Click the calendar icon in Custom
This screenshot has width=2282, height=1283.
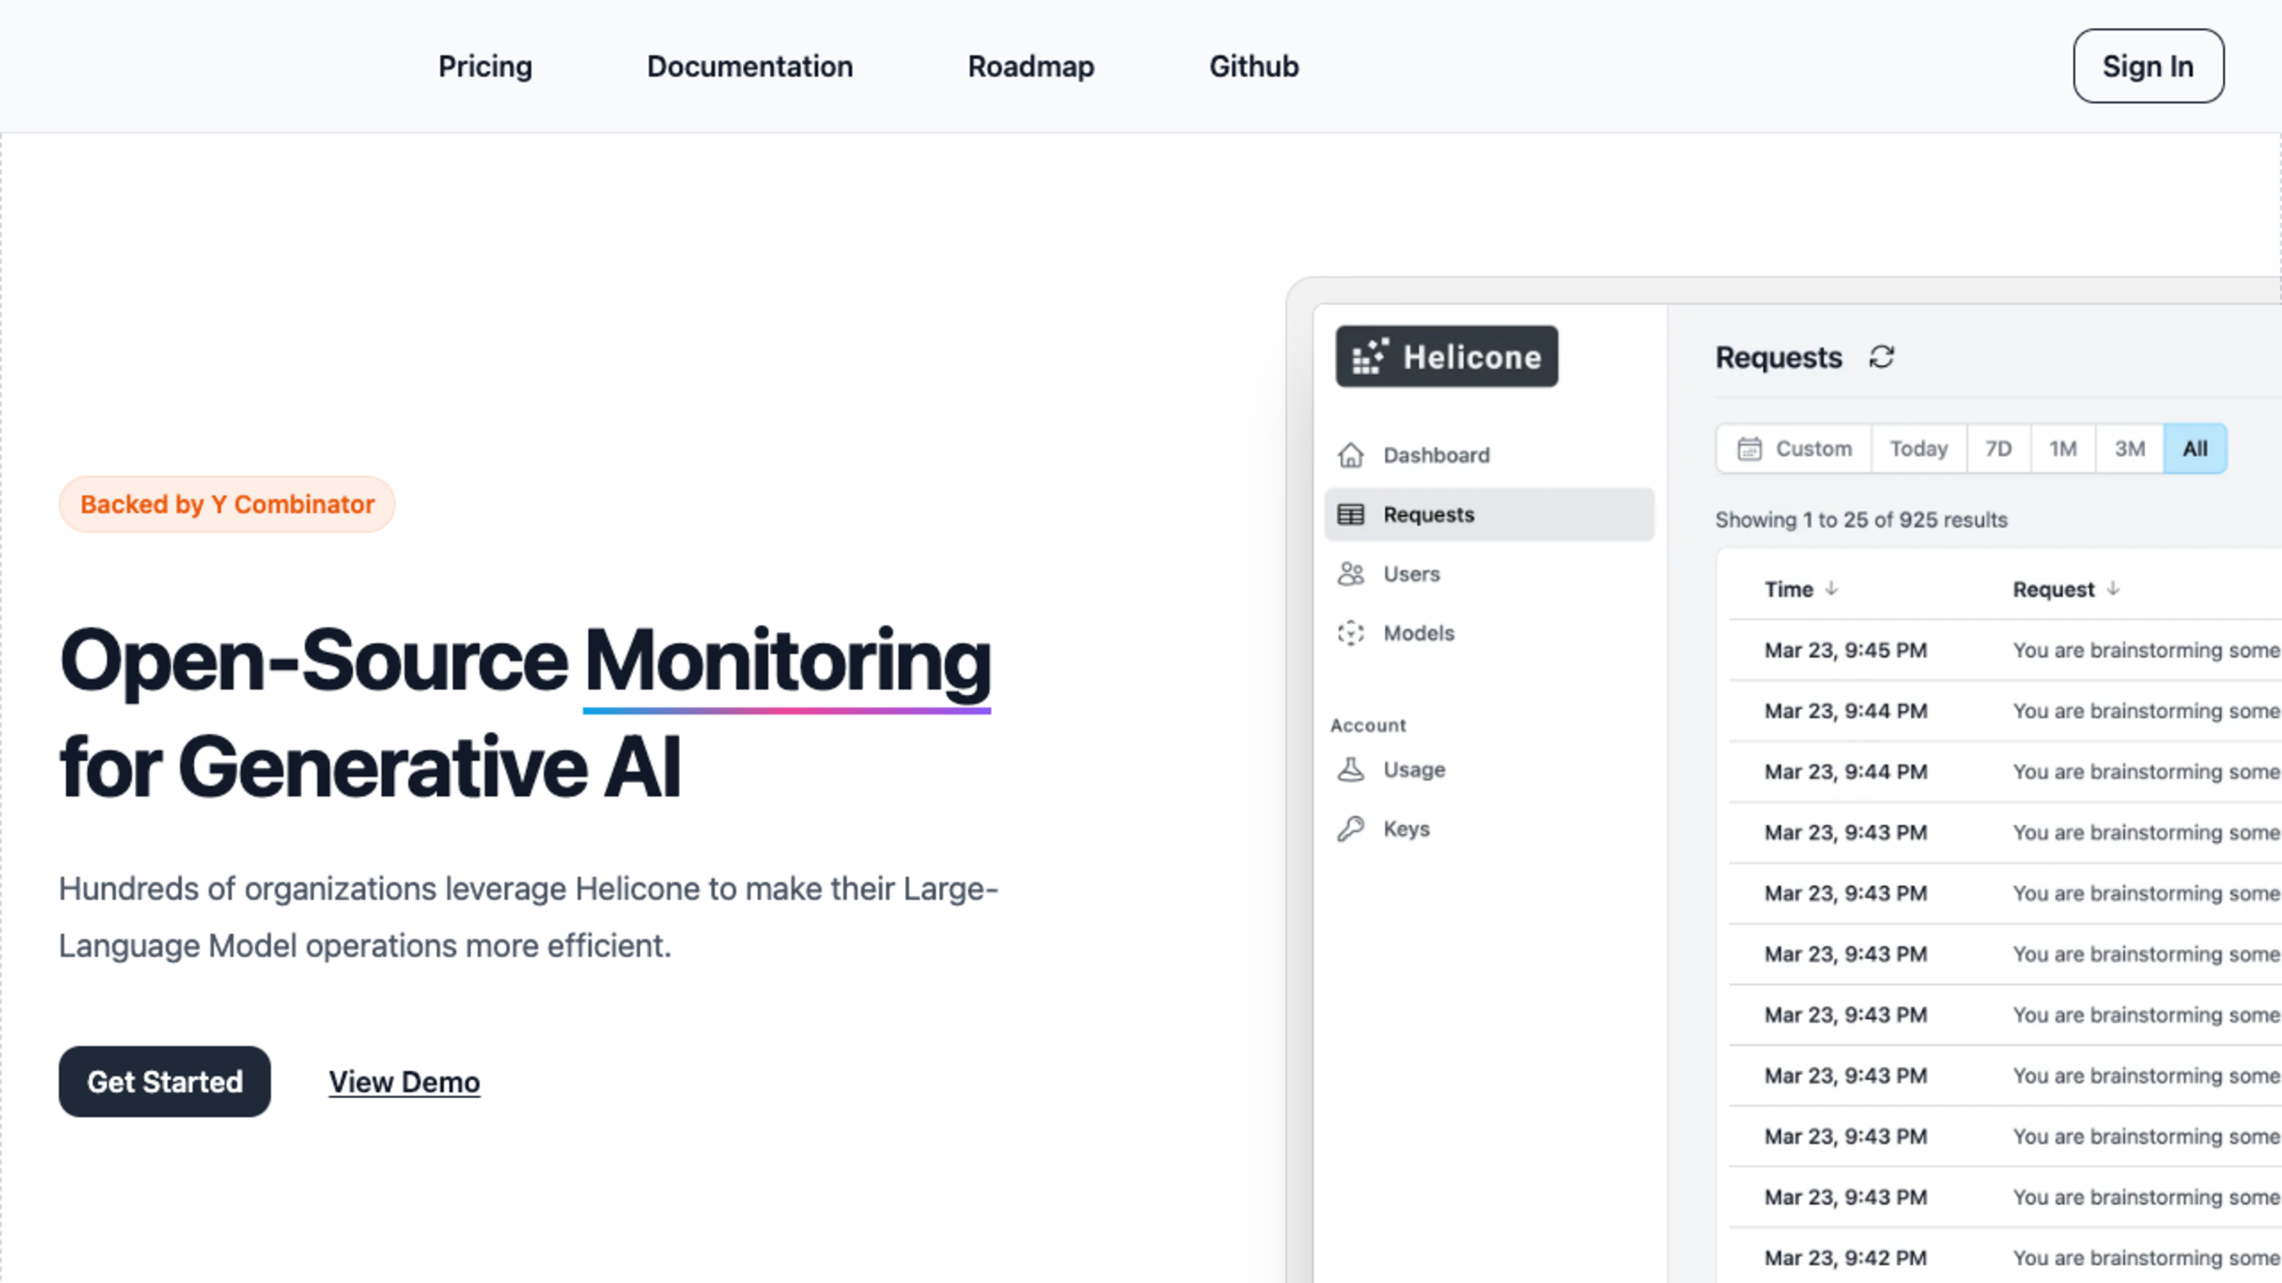pyautogui.click(x=1749, y=449)
